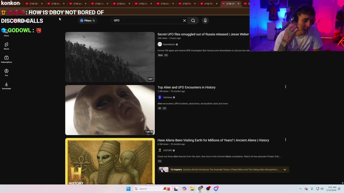Click the description 'Check out these alien theories'
The image size is (344, 193).
[x=219, y=157]
